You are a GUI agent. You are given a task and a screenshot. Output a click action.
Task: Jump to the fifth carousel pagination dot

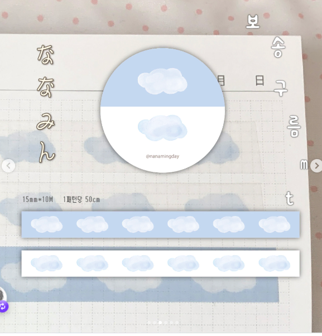pos(171,323)
